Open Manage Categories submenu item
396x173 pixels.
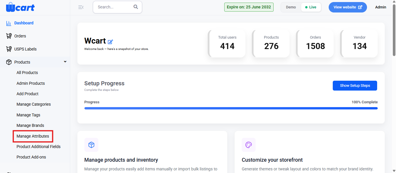point(34,104)
